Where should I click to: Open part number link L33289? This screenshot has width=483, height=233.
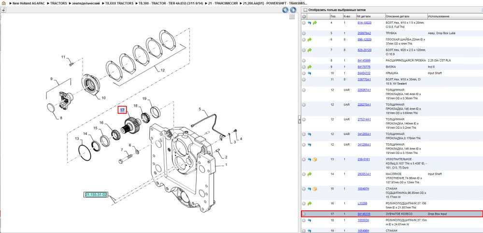point(362,204)
